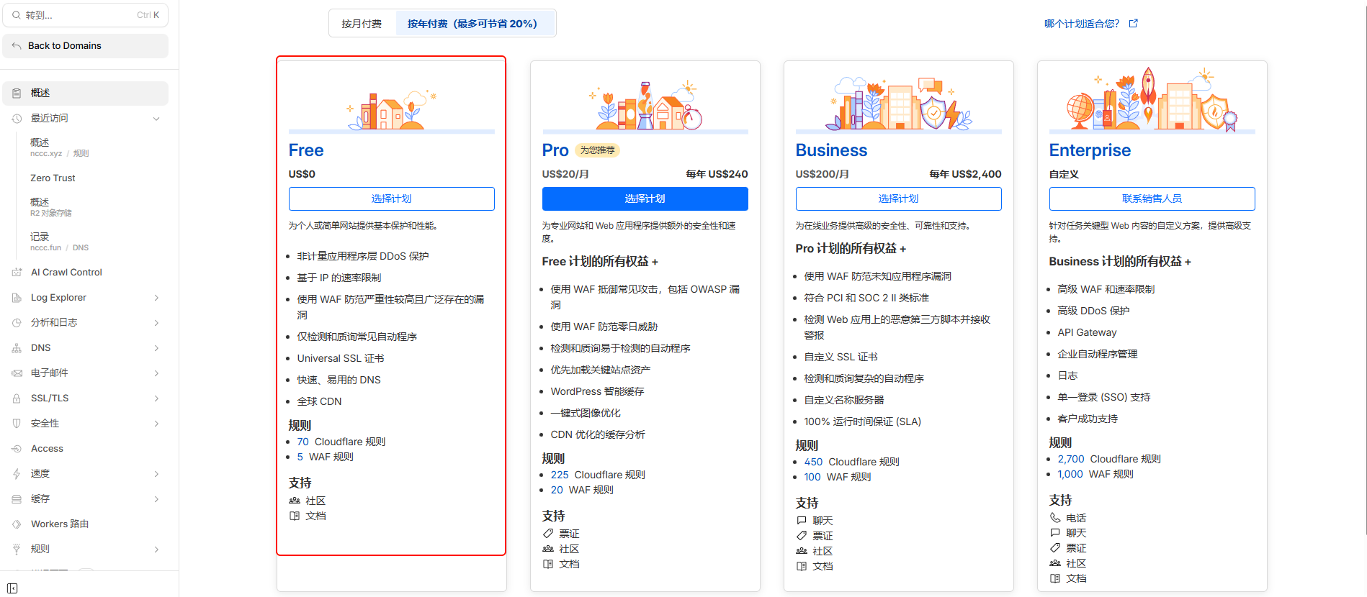Go Back to Domains
The height and width of the screenshot is (597, 1367).
86,46
